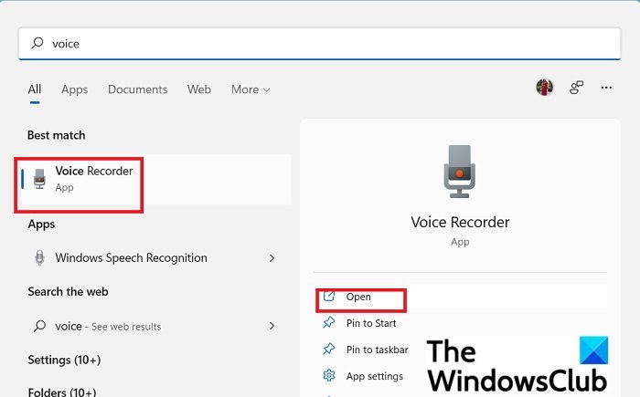This screenshot has width=640, height=397.
Task: Select the Web filter tab
Action: click(198, 89)
